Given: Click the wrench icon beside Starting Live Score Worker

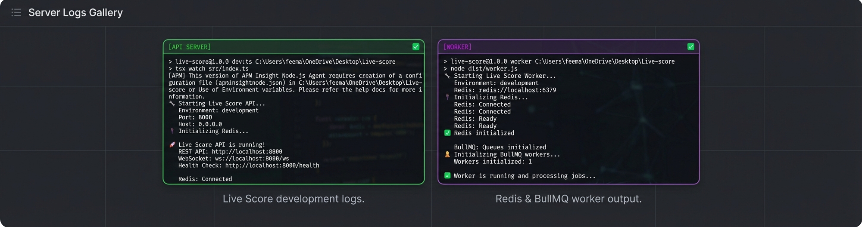Looking at the screenshot, I should click(x=447, y=76).
